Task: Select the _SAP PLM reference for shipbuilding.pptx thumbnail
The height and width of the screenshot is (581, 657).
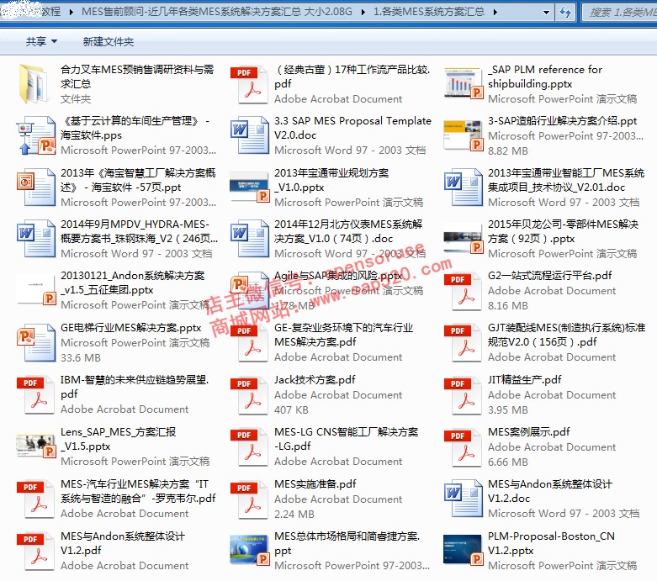Action: pos(463,83)
